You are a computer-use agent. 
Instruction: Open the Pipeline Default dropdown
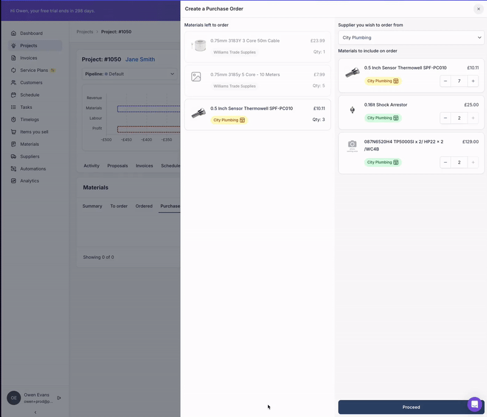[x=130, y=74]
